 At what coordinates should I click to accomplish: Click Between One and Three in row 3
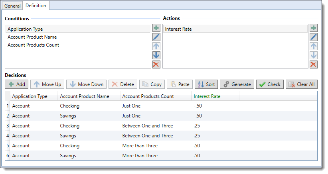[148, 126]
